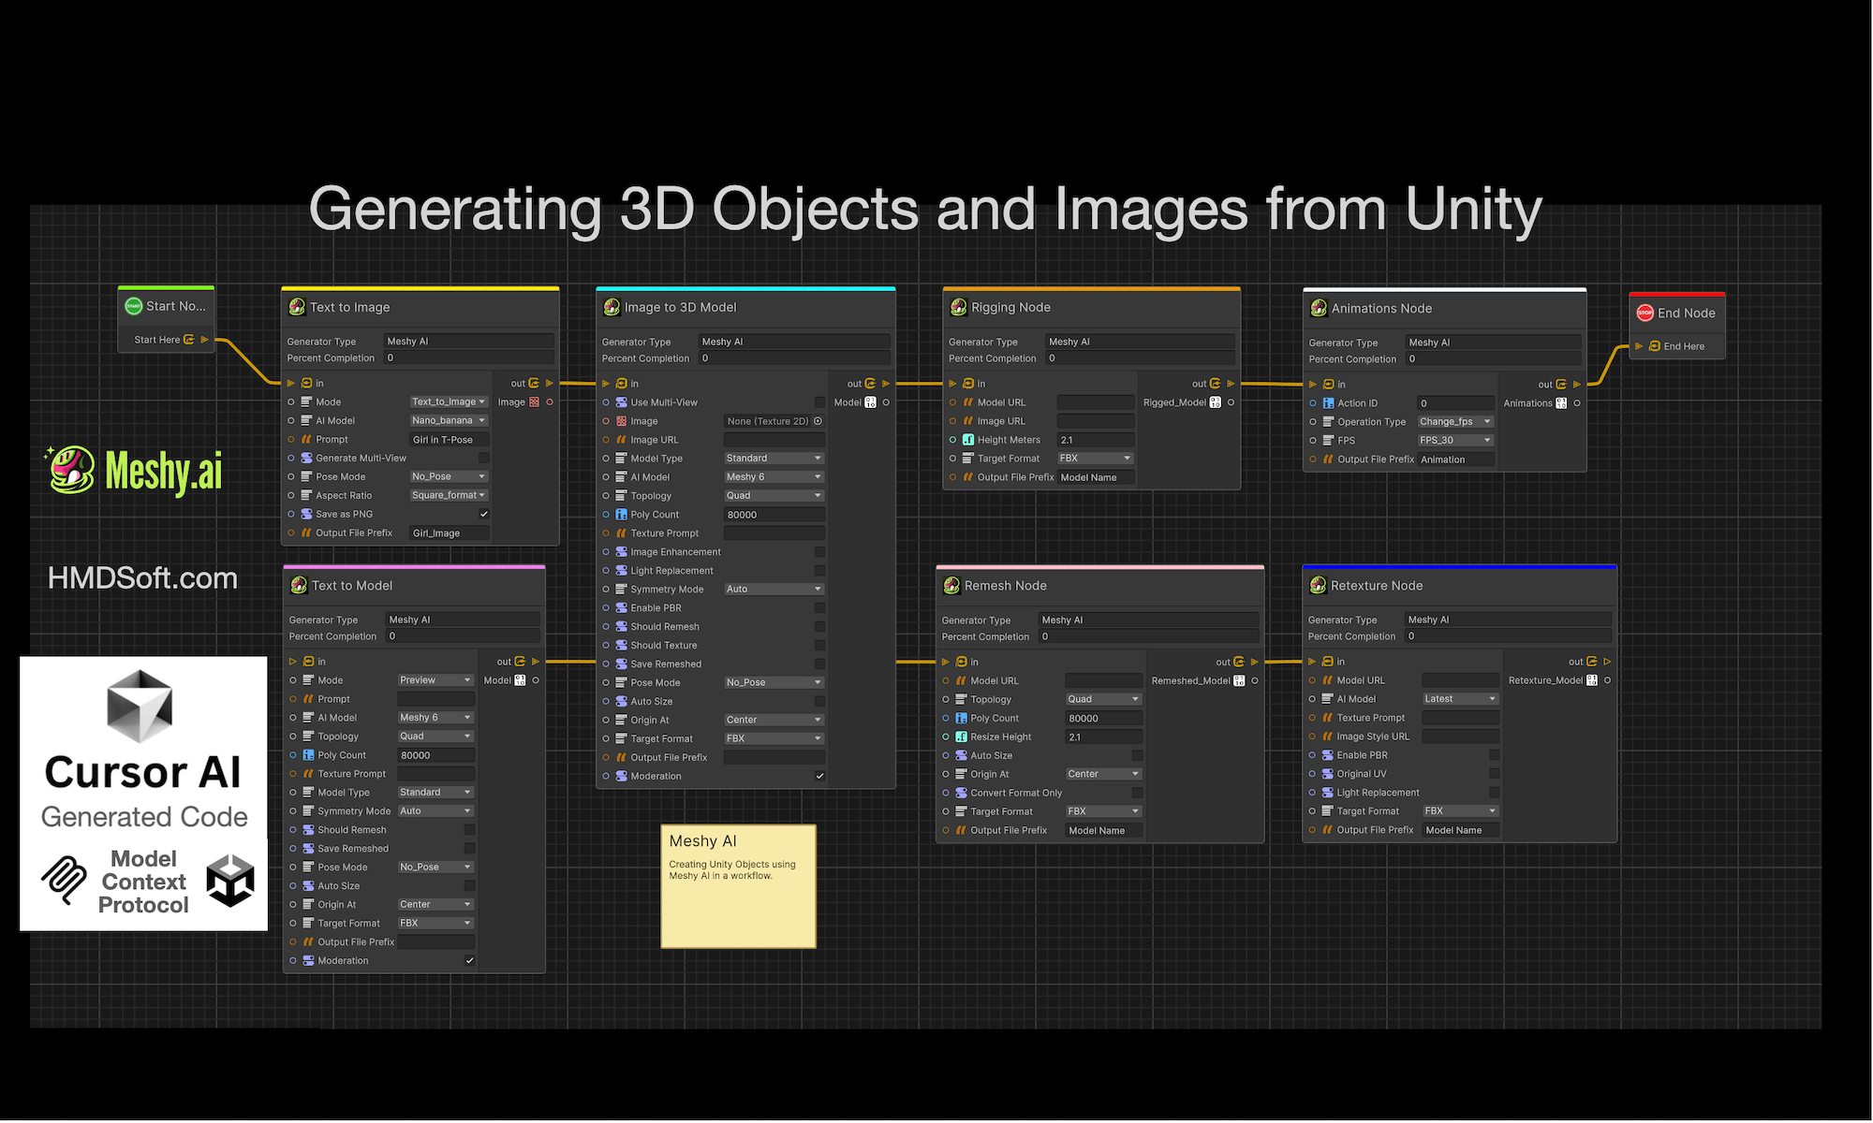Viewport: 1873px width, 1123px height.
Task: Click the Image output port icon
Action: 535,401
